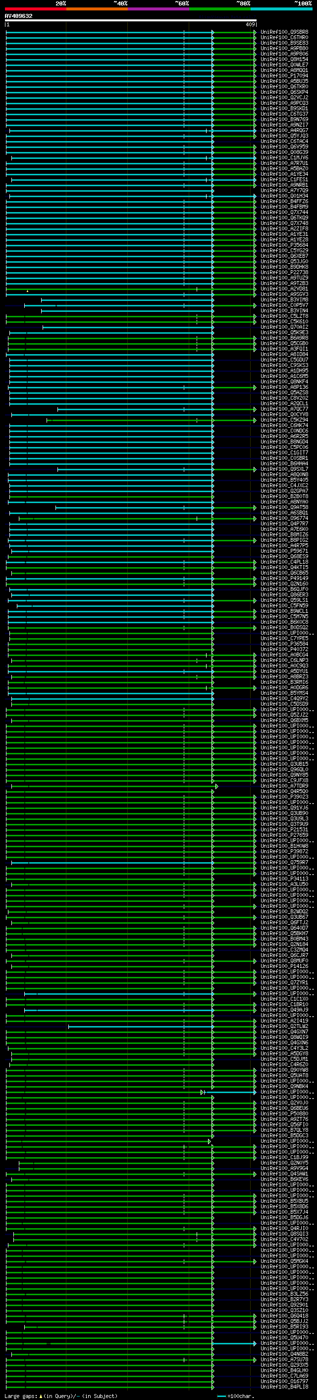Select hit label UniRef100_C0P5V7
Viewport: 317px width, 1400px height.
(x=284, y=305)
